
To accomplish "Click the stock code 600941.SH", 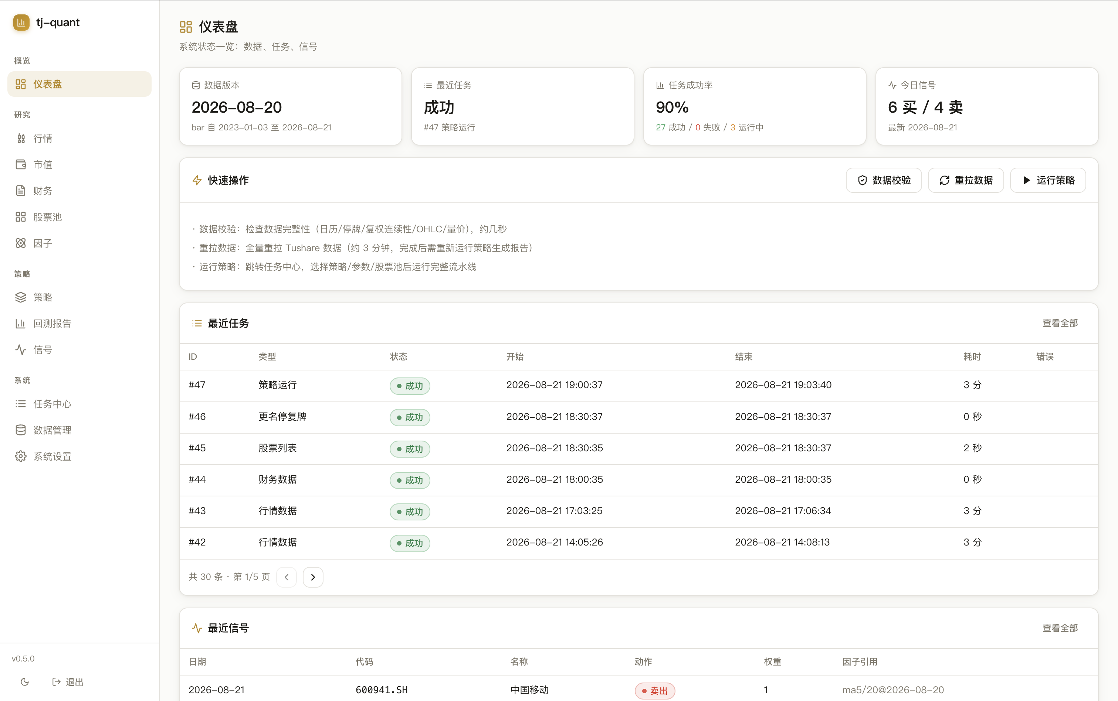I will [382, 690].
